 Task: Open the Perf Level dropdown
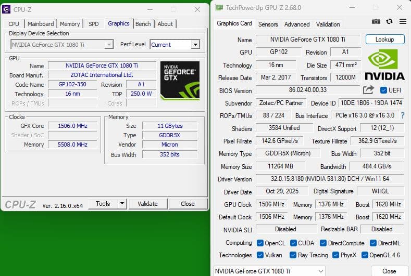click(x=175, y=45)
